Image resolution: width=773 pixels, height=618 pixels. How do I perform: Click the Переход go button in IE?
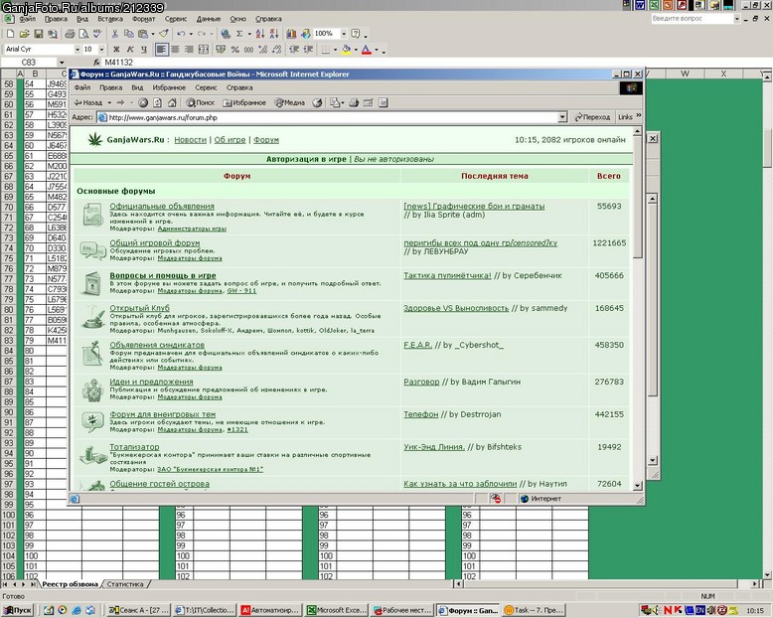click(x=592, y=117)
